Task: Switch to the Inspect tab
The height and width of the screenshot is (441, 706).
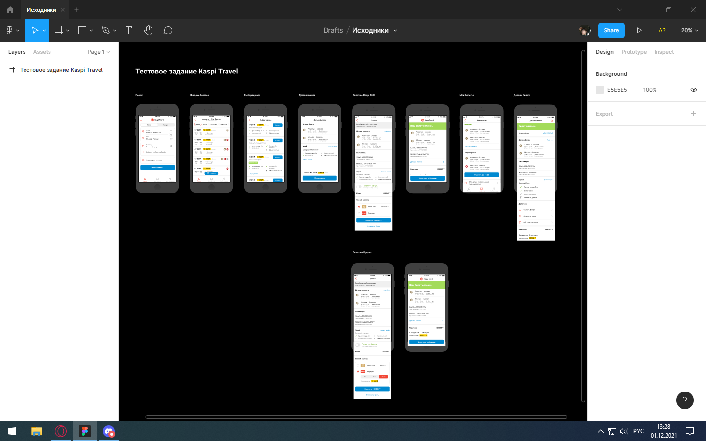Action: click(x=664, y=52)
